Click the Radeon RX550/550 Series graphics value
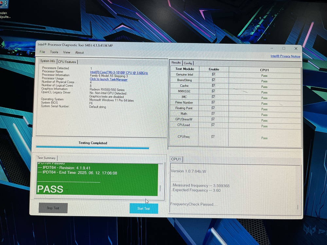Screen dimensions: 327x245 [107, 90]
